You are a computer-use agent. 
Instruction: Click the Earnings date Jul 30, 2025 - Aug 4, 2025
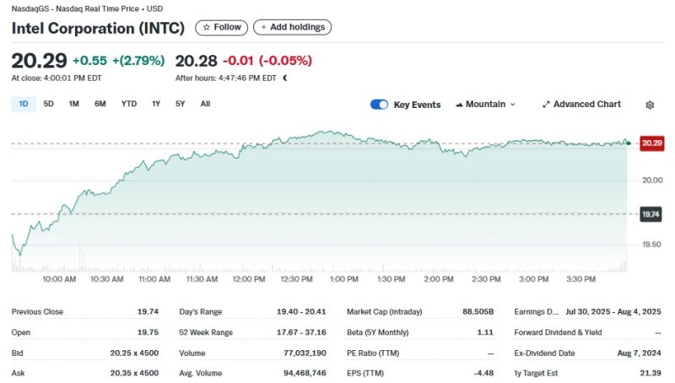(x=613, y=312)
